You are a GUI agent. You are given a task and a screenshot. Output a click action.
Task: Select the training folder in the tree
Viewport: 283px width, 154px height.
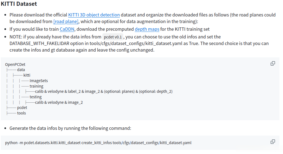tap(36, 86)
